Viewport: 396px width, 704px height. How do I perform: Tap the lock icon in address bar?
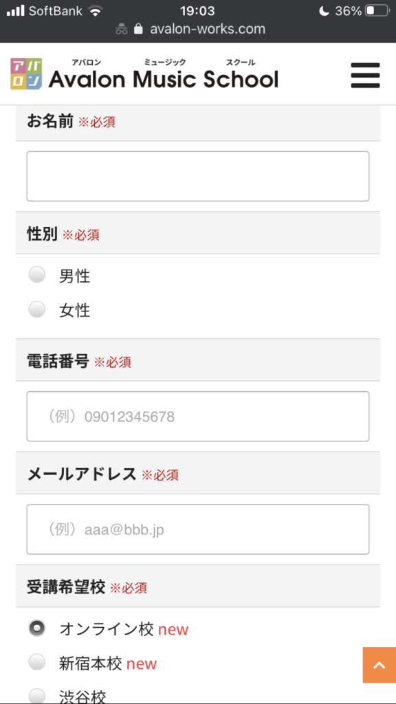(138, 29)
